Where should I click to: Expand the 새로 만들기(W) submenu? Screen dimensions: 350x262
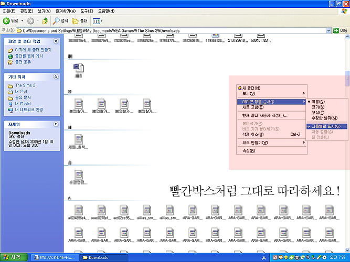pyautogui.click(x=272, y=143)
